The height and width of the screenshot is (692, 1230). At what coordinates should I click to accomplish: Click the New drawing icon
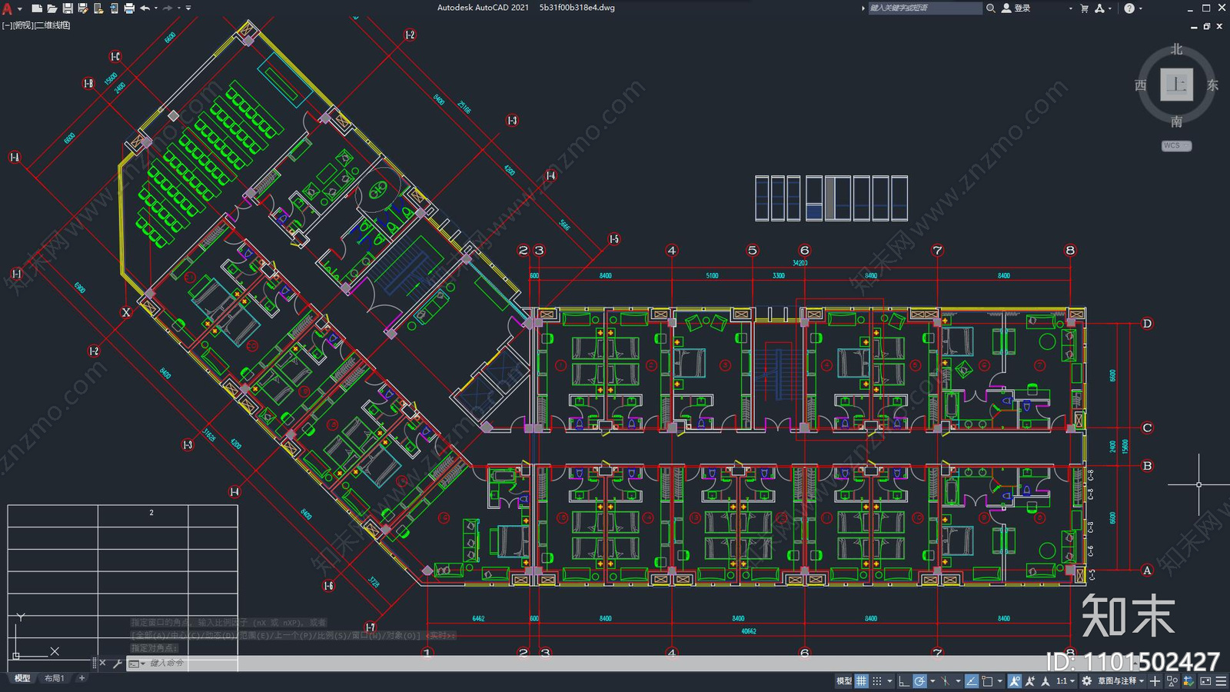coord(36,8)
